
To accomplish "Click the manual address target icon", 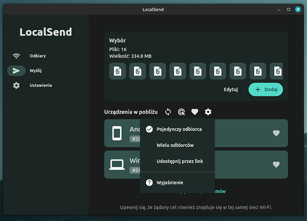I will 181,112.
